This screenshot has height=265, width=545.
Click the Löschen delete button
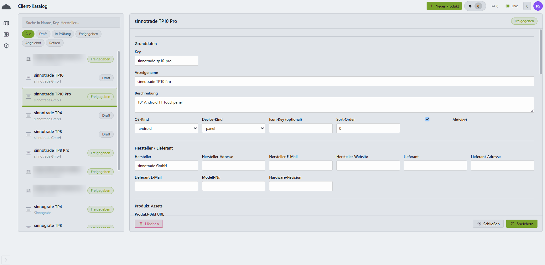(x=149, y=224)
